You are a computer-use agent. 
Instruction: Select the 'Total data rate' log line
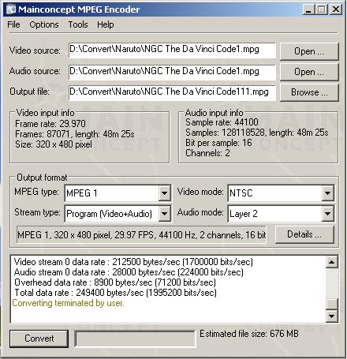(x=116, y=293)
